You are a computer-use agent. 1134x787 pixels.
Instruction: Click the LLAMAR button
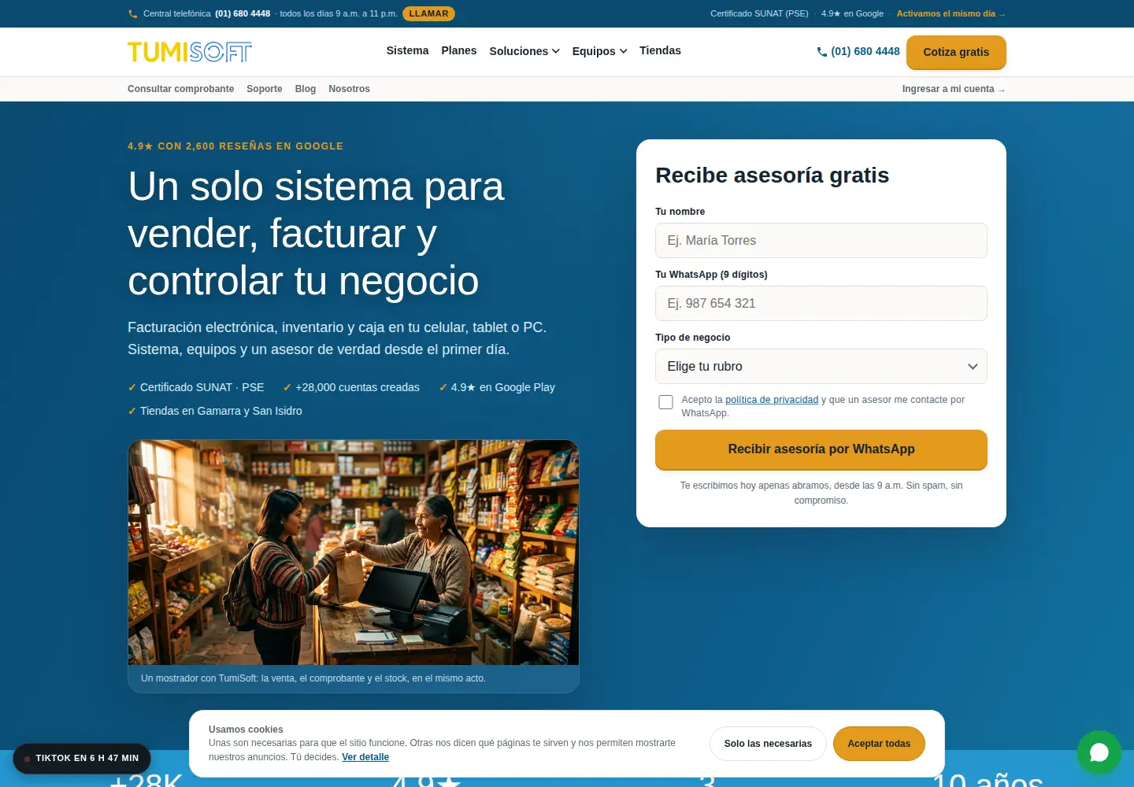(428, 13)
